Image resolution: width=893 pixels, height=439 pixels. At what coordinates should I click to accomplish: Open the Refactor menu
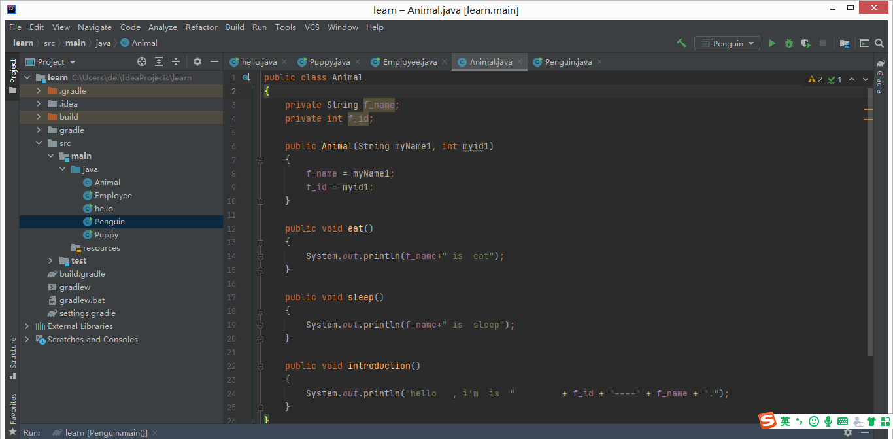coord(201,27)
